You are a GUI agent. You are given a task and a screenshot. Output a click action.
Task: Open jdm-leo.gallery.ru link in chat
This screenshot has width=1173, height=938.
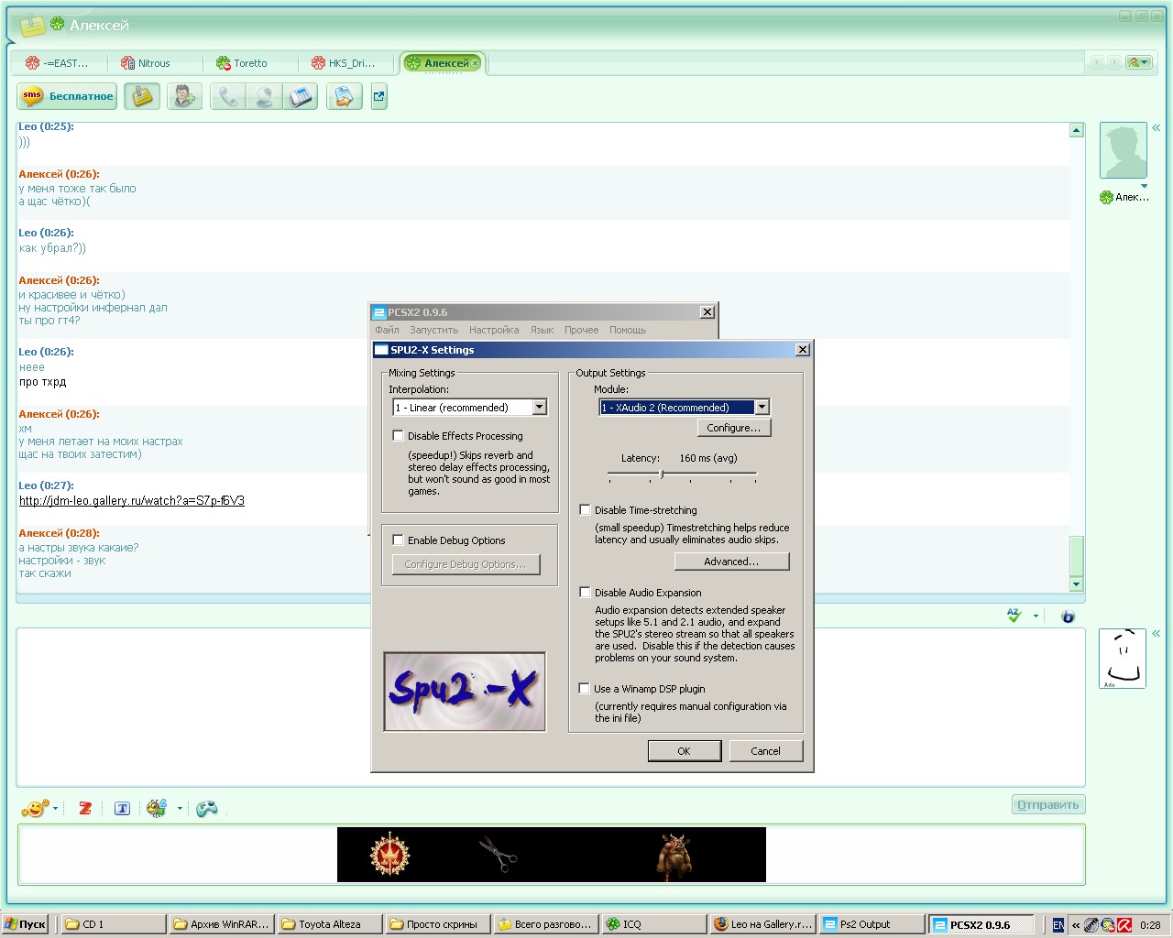[132, 500]
